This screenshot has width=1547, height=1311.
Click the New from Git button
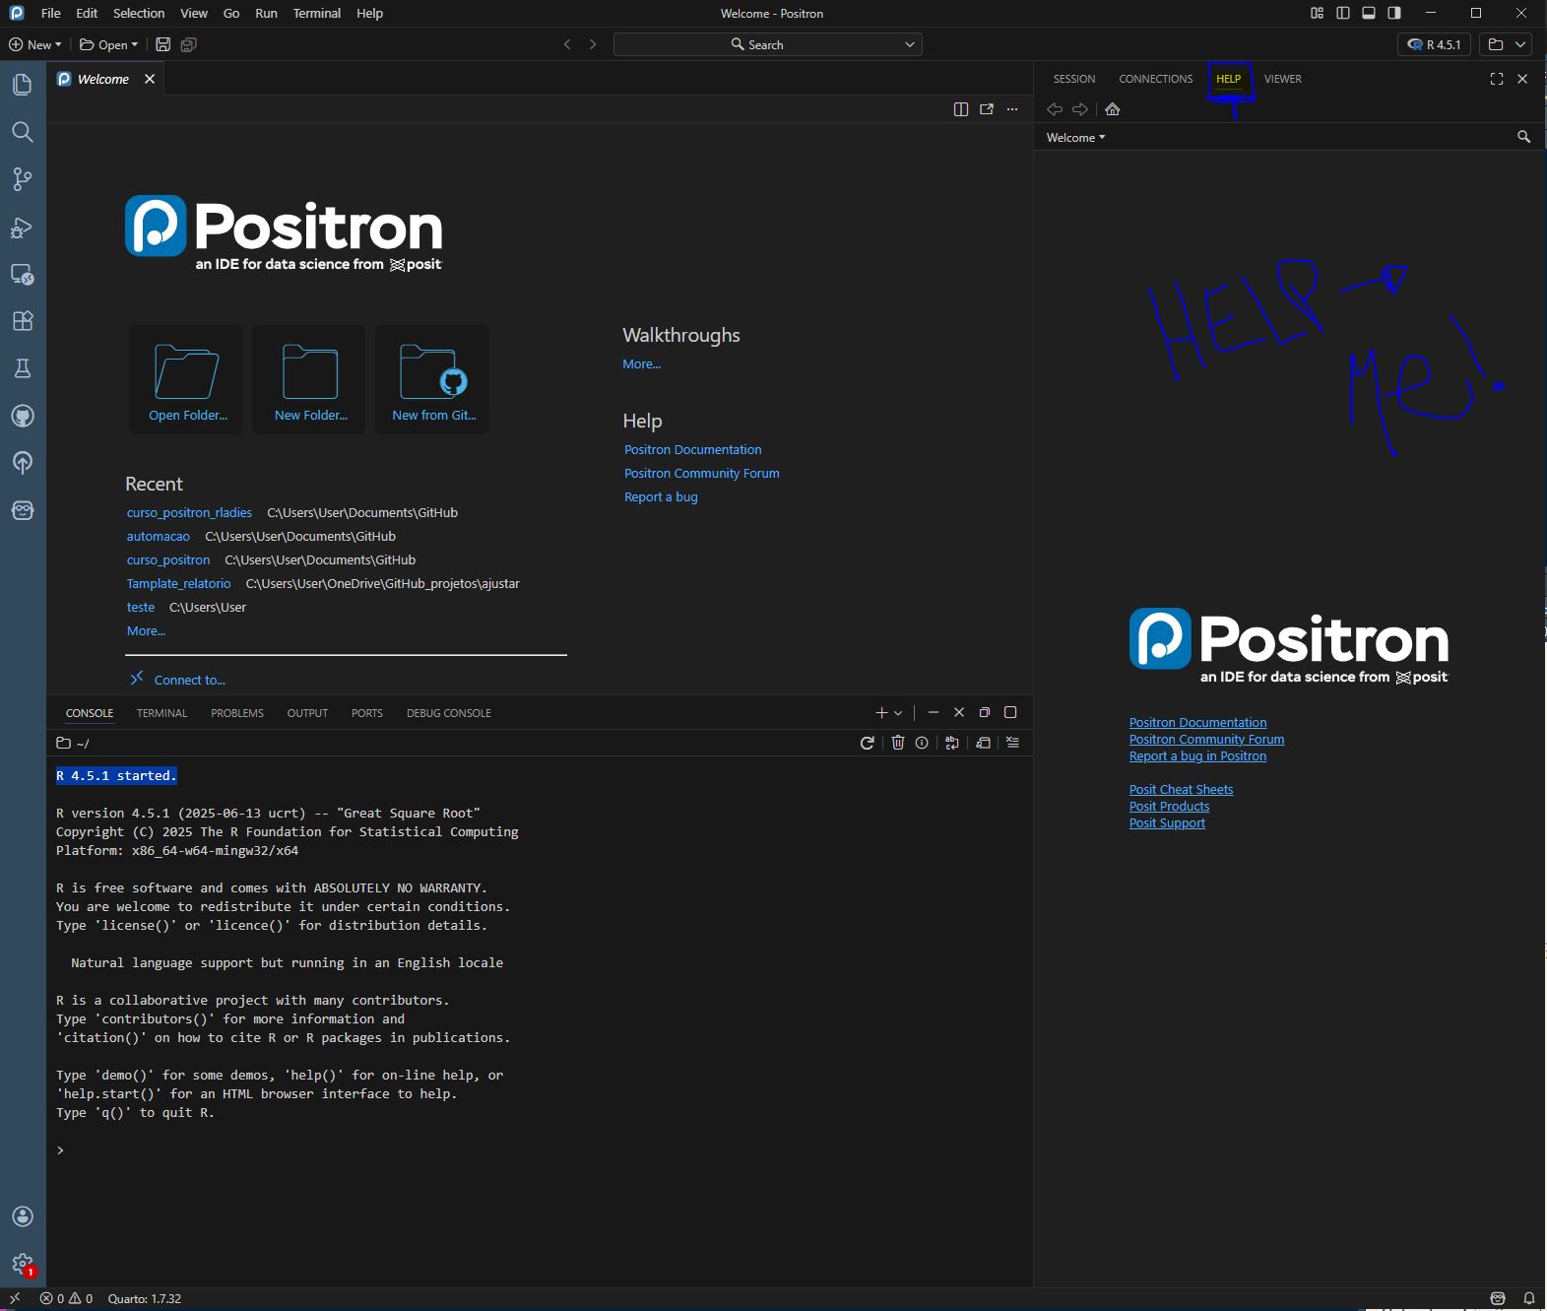point(432,380)
